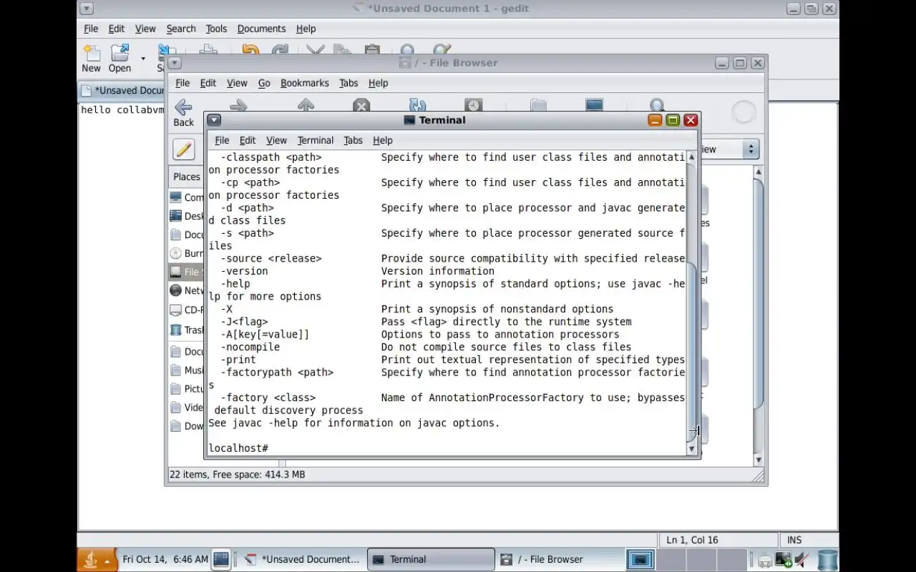Click the Paste clipboard icon in gedit toolbar
The width and height of the screenshot is (916, 572).
tap(372, 49)
